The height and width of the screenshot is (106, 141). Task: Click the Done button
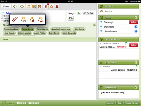(6, 6)
